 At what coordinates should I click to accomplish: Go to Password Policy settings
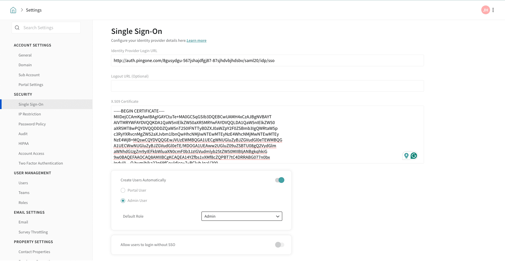(32, 124)
